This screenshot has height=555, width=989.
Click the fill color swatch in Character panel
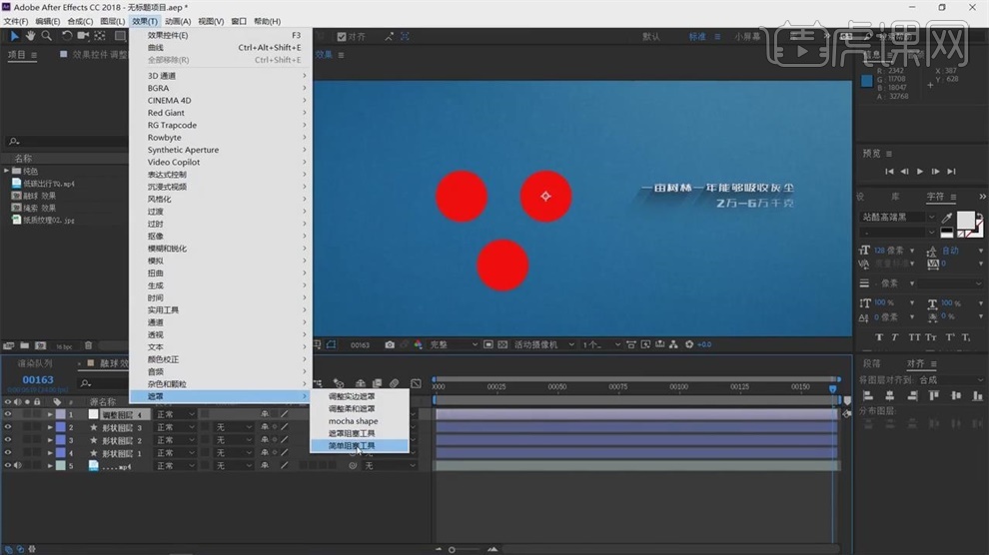click(x=968, y=220)
